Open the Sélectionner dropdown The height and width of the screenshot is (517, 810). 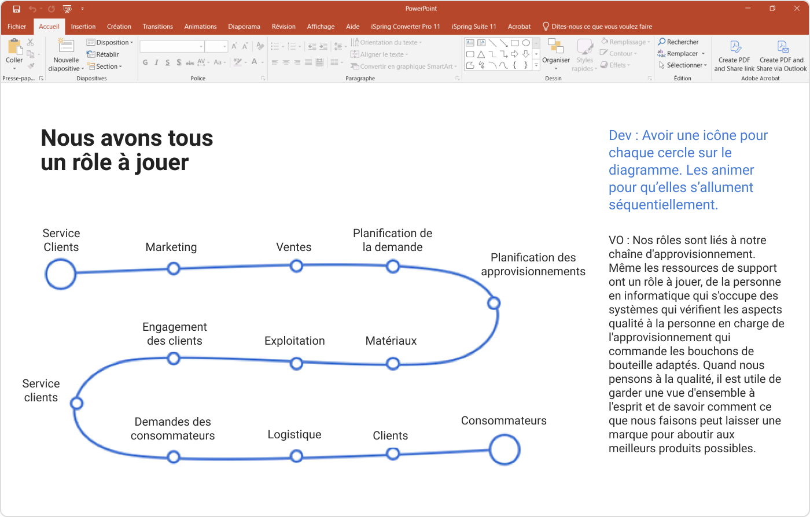click(x=683, y=65)
